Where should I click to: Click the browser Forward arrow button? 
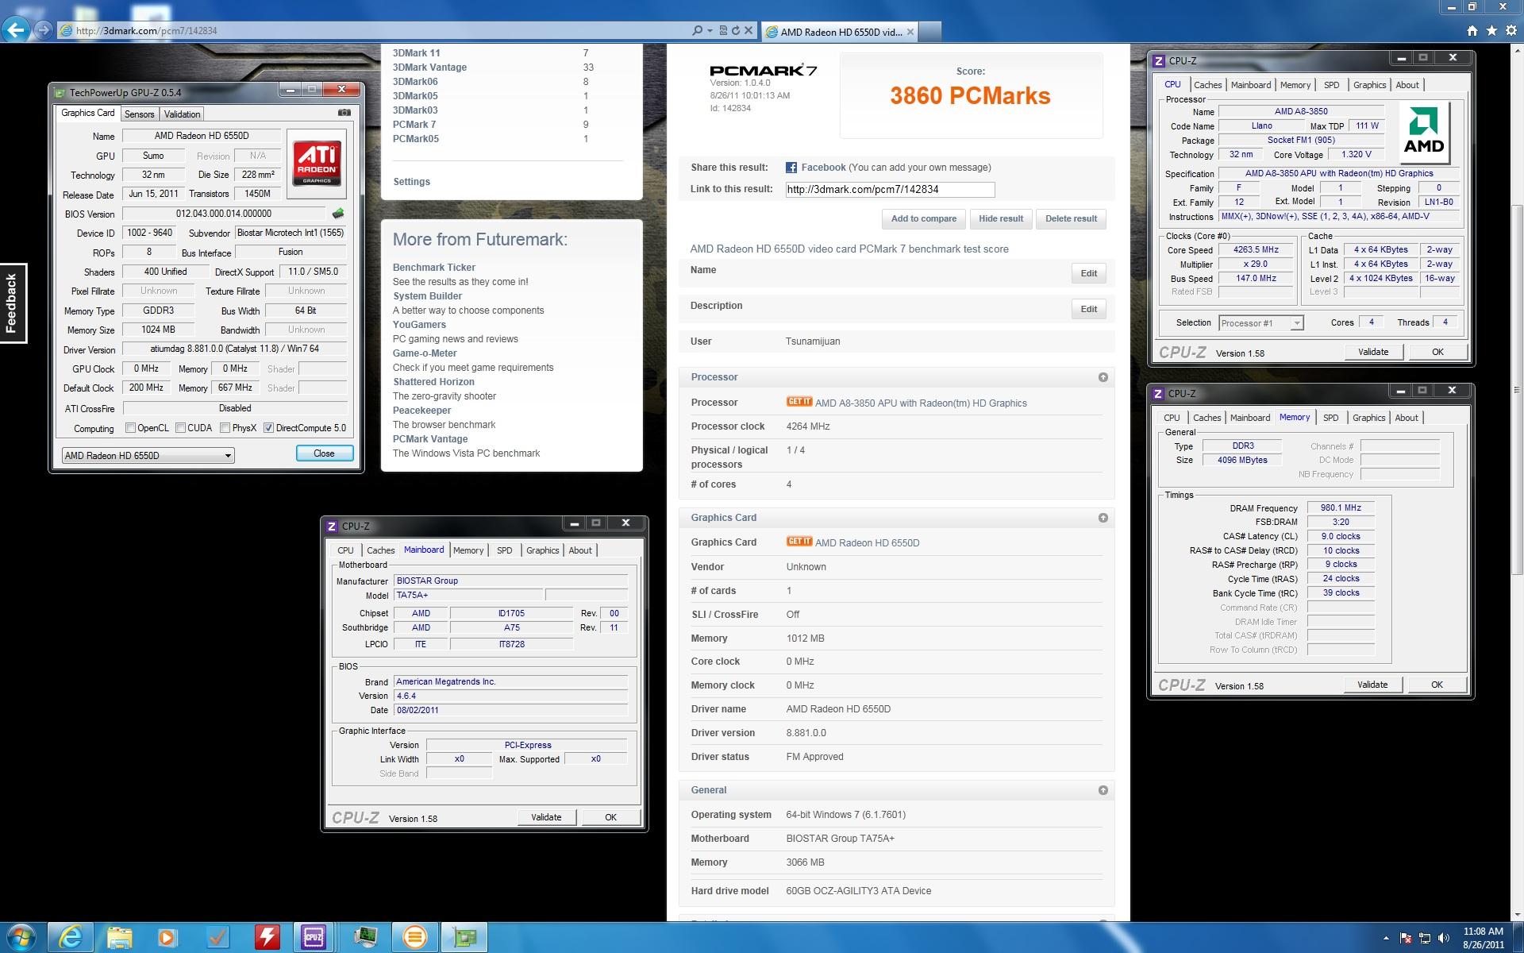(x=44, y=30)
